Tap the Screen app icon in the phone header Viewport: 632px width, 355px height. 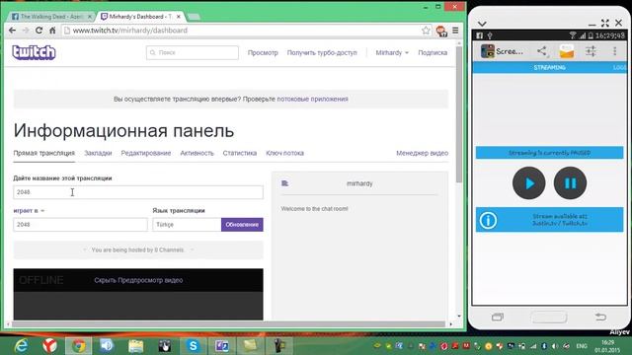[x=488, y=51]
